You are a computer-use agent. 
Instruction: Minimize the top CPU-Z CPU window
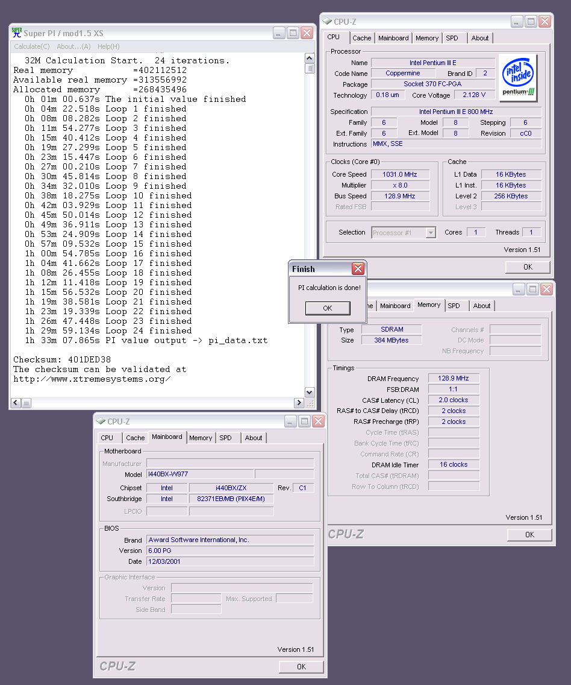[517, 22]
